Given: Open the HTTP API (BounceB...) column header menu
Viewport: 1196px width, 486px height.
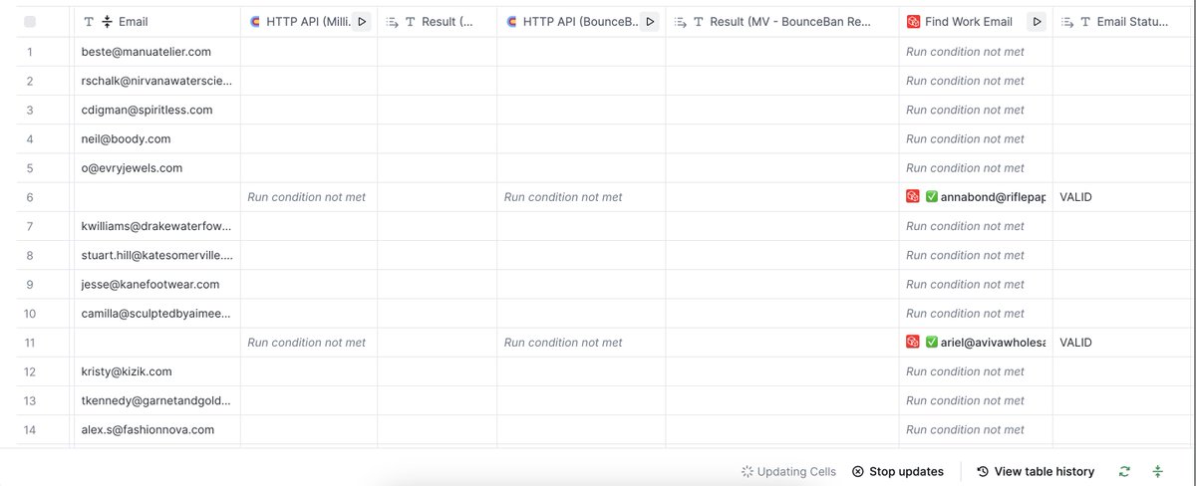Looking at the screenshot, I should tap(582, 21).
